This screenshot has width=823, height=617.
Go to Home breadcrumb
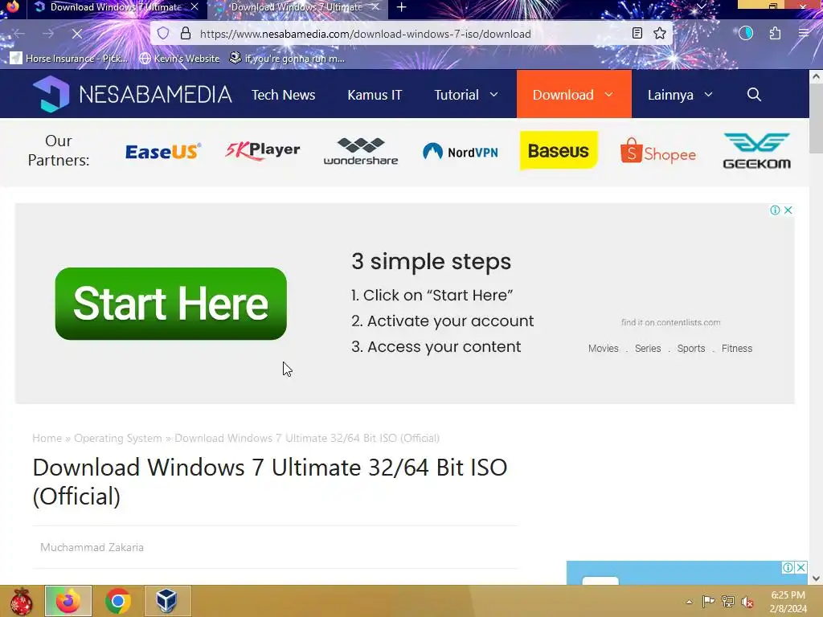[x=47, y=438]
